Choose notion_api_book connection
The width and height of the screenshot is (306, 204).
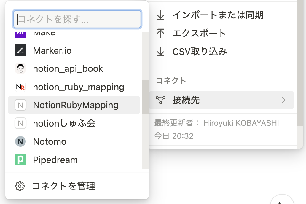click(74, 68)
